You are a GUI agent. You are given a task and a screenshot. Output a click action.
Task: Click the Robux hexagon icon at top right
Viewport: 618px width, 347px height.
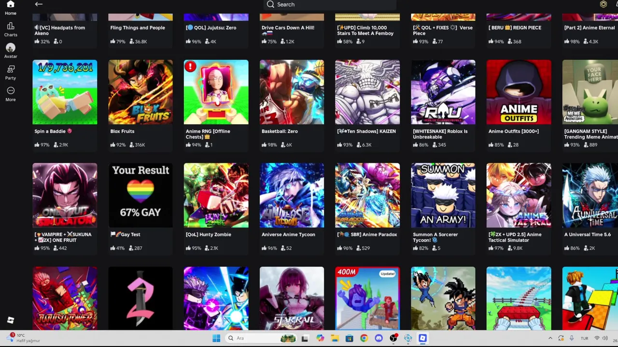(603, 4)
